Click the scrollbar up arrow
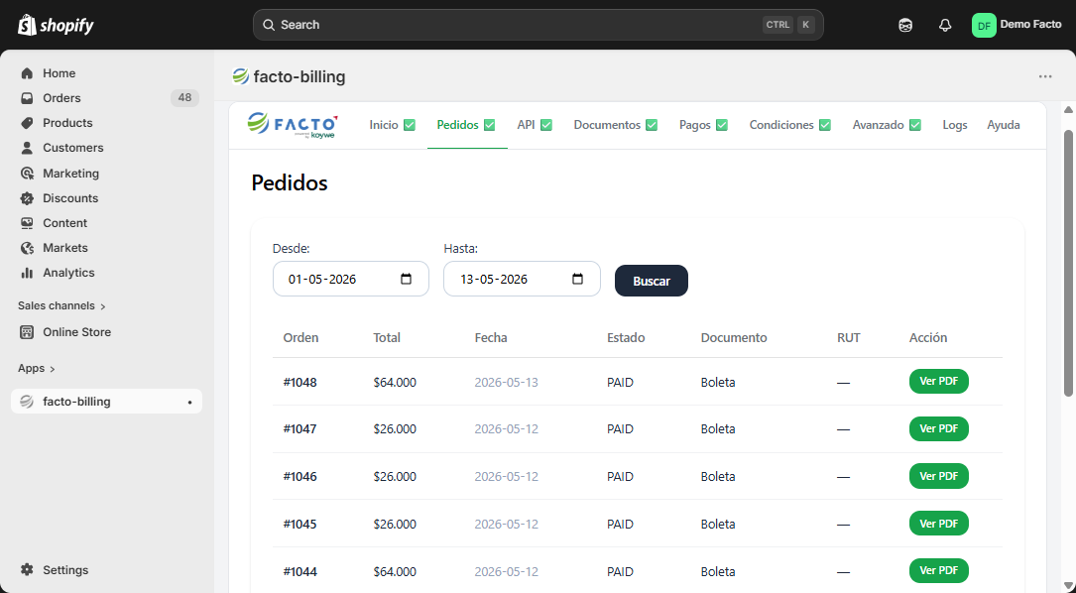This screenshot has width=1076, height=593. (1068, 110)
